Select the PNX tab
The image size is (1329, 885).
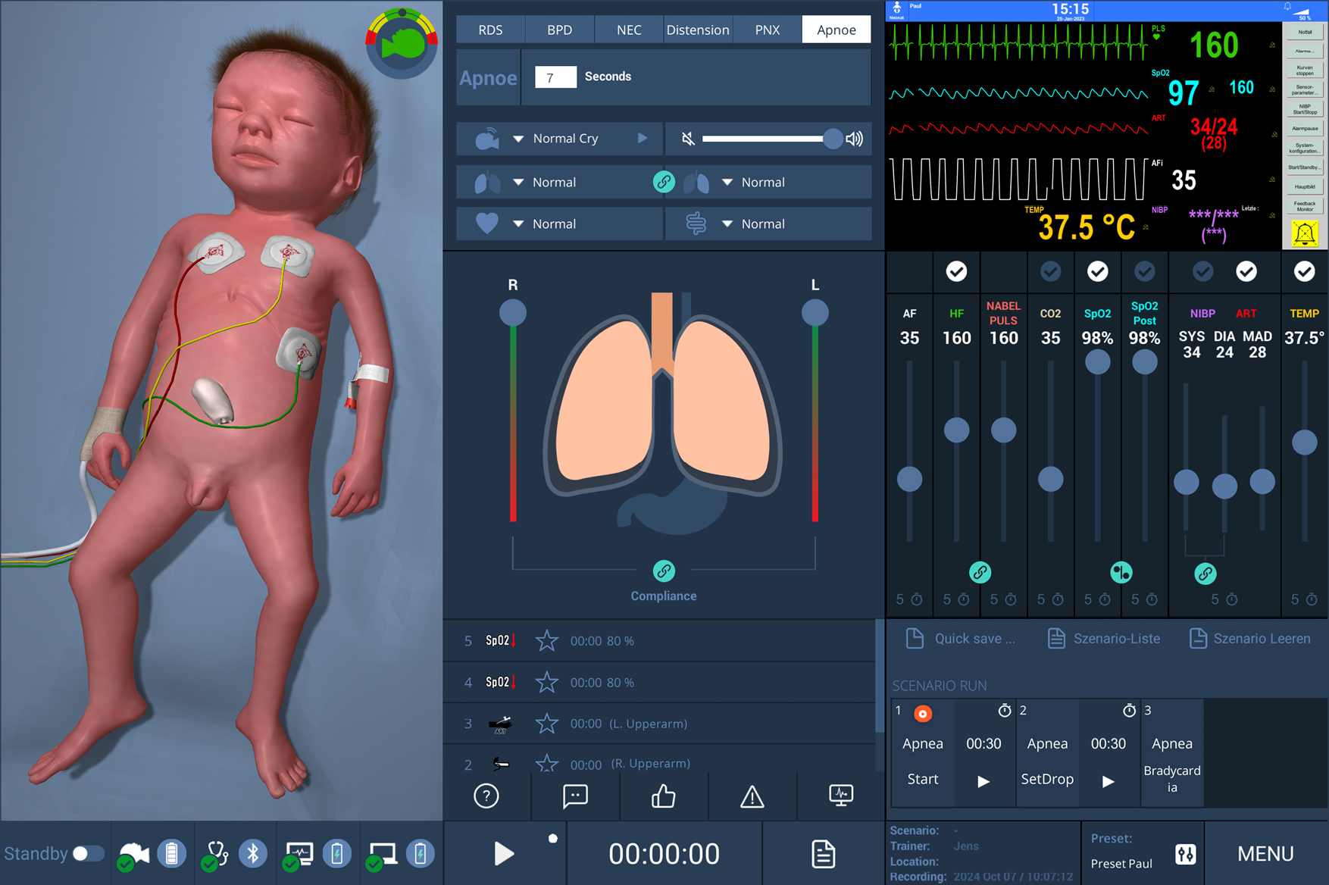click(767, 30)
